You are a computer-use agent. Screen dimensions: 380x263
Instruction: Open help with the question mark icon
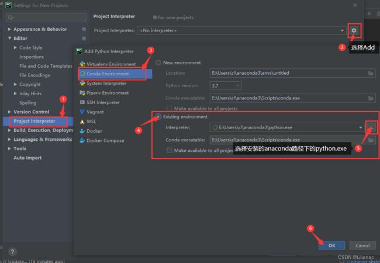click(x=13, y=252)
